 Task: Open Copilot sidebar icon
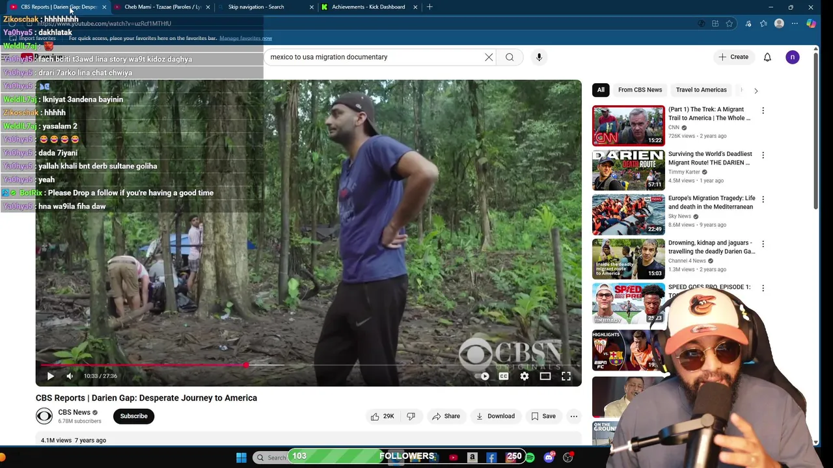click(x=811, y=23)
